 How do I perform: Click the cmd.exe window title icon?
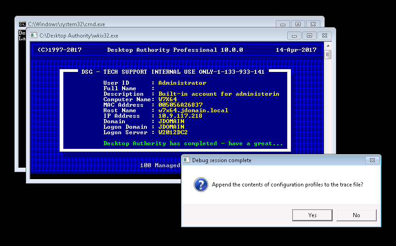point(22,24)
